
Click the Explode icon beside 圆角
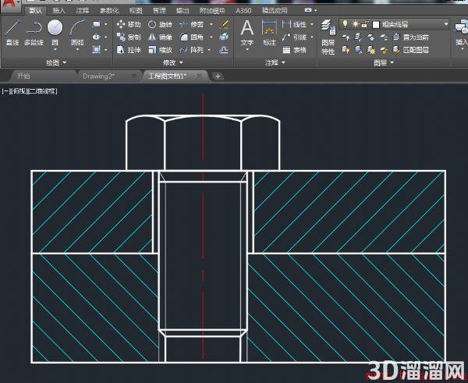(224, 37)
